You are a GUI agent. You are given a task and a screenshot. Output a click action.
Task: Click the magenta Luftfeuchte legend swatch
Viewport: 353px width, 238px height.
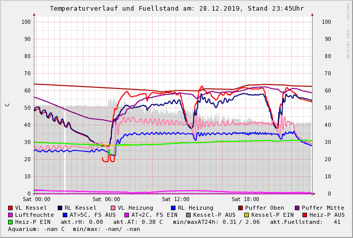[11, 215]
